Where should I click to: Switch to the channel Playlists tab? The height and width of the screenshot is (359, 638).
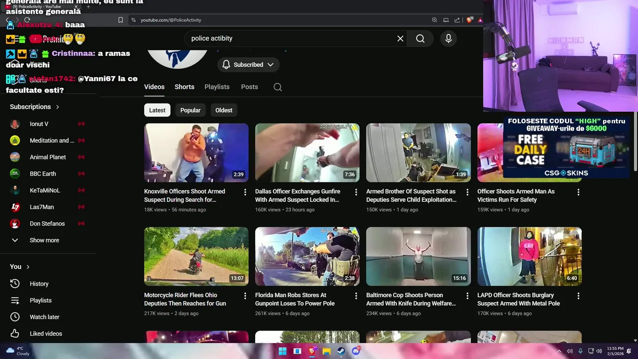[x=217, y=87]
